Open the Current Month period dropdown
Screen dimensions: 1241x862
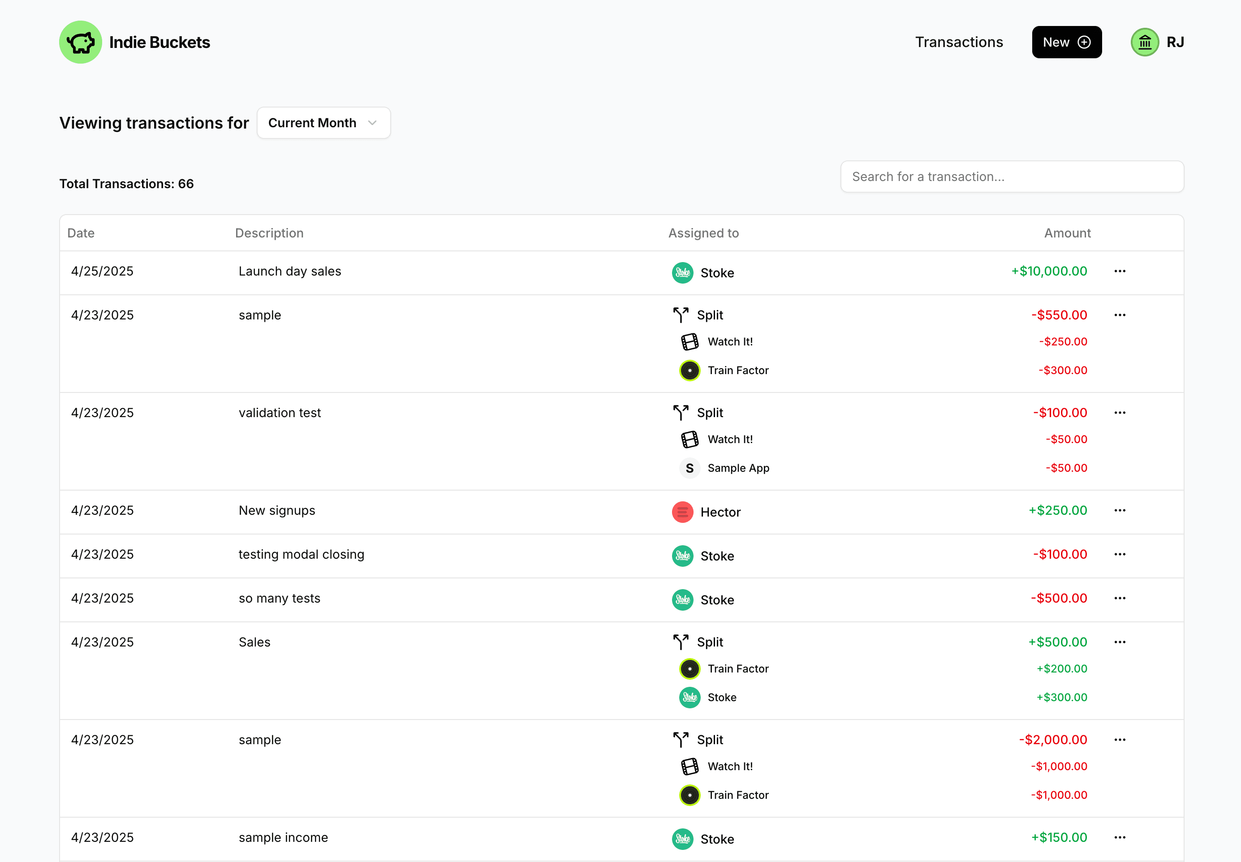(x=323, y=123)
